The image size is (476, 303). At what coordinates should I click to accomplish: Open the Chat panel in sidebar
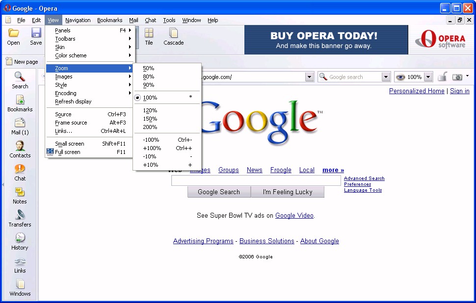(x=20, y=172)
